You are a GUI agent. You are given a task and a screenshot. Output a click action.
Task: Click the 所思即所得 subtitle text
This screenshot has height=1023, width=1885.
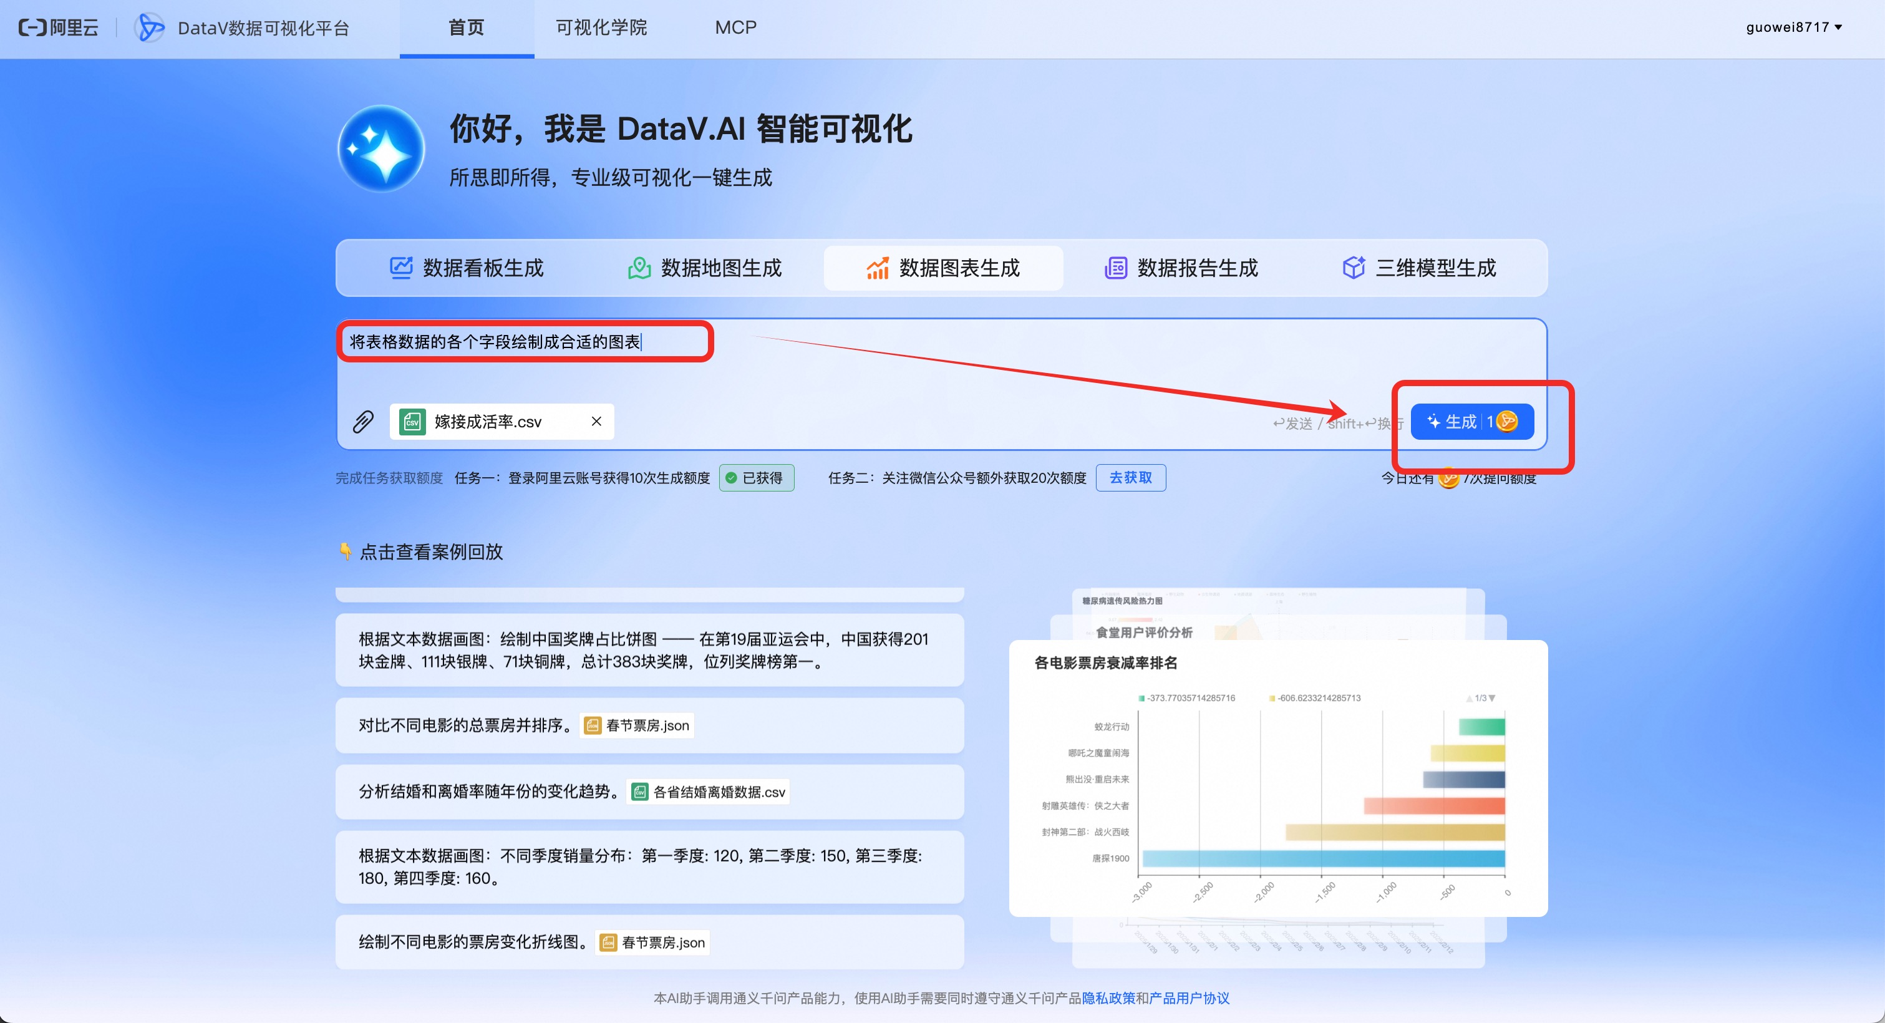click(x=610, y=178)
